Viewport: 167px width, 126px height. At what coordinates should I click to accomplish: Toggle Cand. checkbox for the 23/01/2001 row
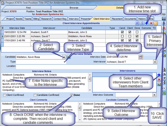pos(122,36)
